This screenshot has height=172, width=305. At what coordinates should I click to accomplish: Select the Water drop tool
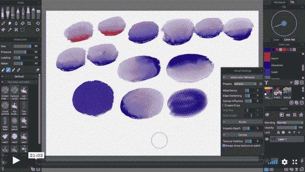pyautogui.click(x=16, y=23)
